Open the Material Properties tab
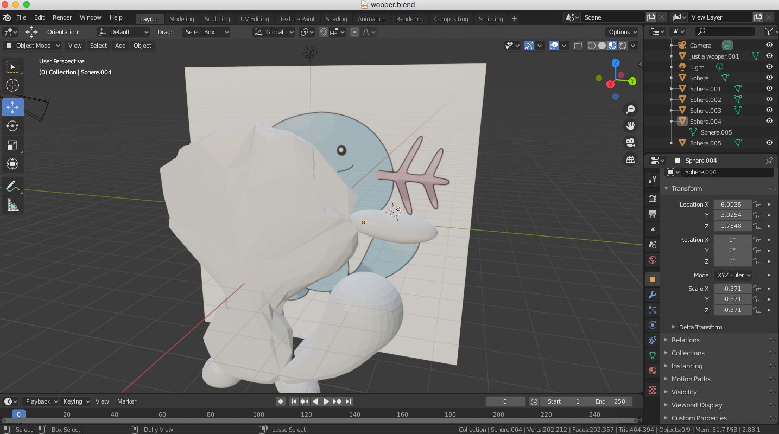The width and height of the screenshot is (779, 434). [652, 371]
